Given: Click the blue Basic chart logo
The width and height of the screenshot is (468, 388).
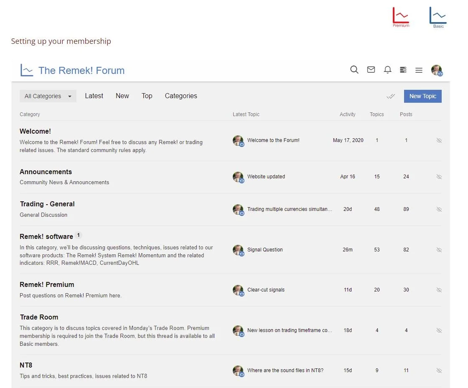Looking at the screenshot, I should [438, 17].
